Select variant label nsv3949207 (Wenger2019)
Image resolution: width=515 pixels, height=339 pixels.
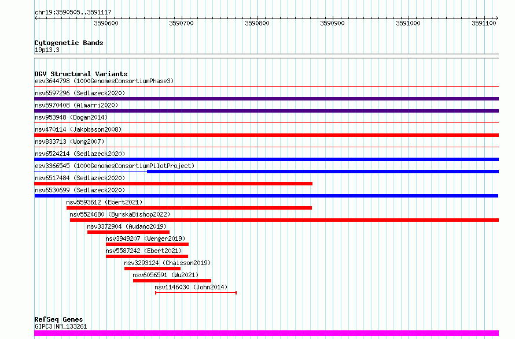[145, 239]
